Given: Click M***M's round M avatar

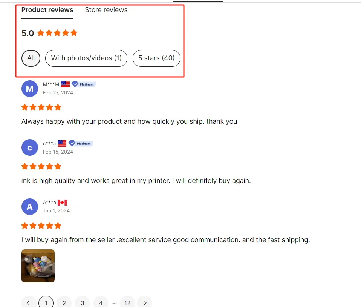Looking at the screenshot, I should pos(30,89).
